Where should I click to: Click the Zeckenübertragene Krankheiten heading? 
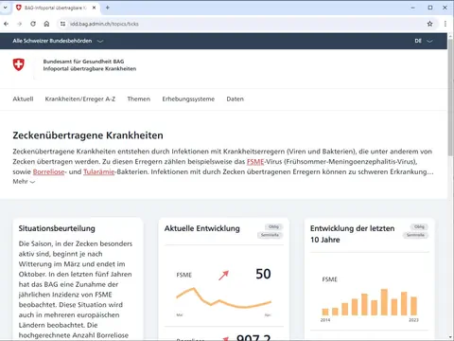coord(88,135)
